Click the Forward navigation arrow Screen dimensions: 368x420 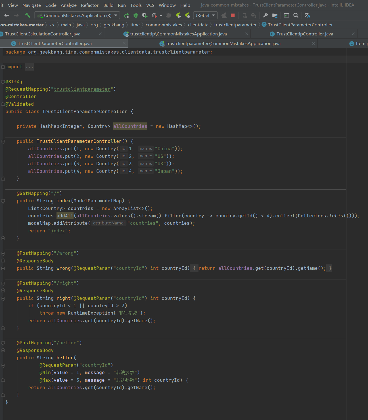[x=16, y=15]
